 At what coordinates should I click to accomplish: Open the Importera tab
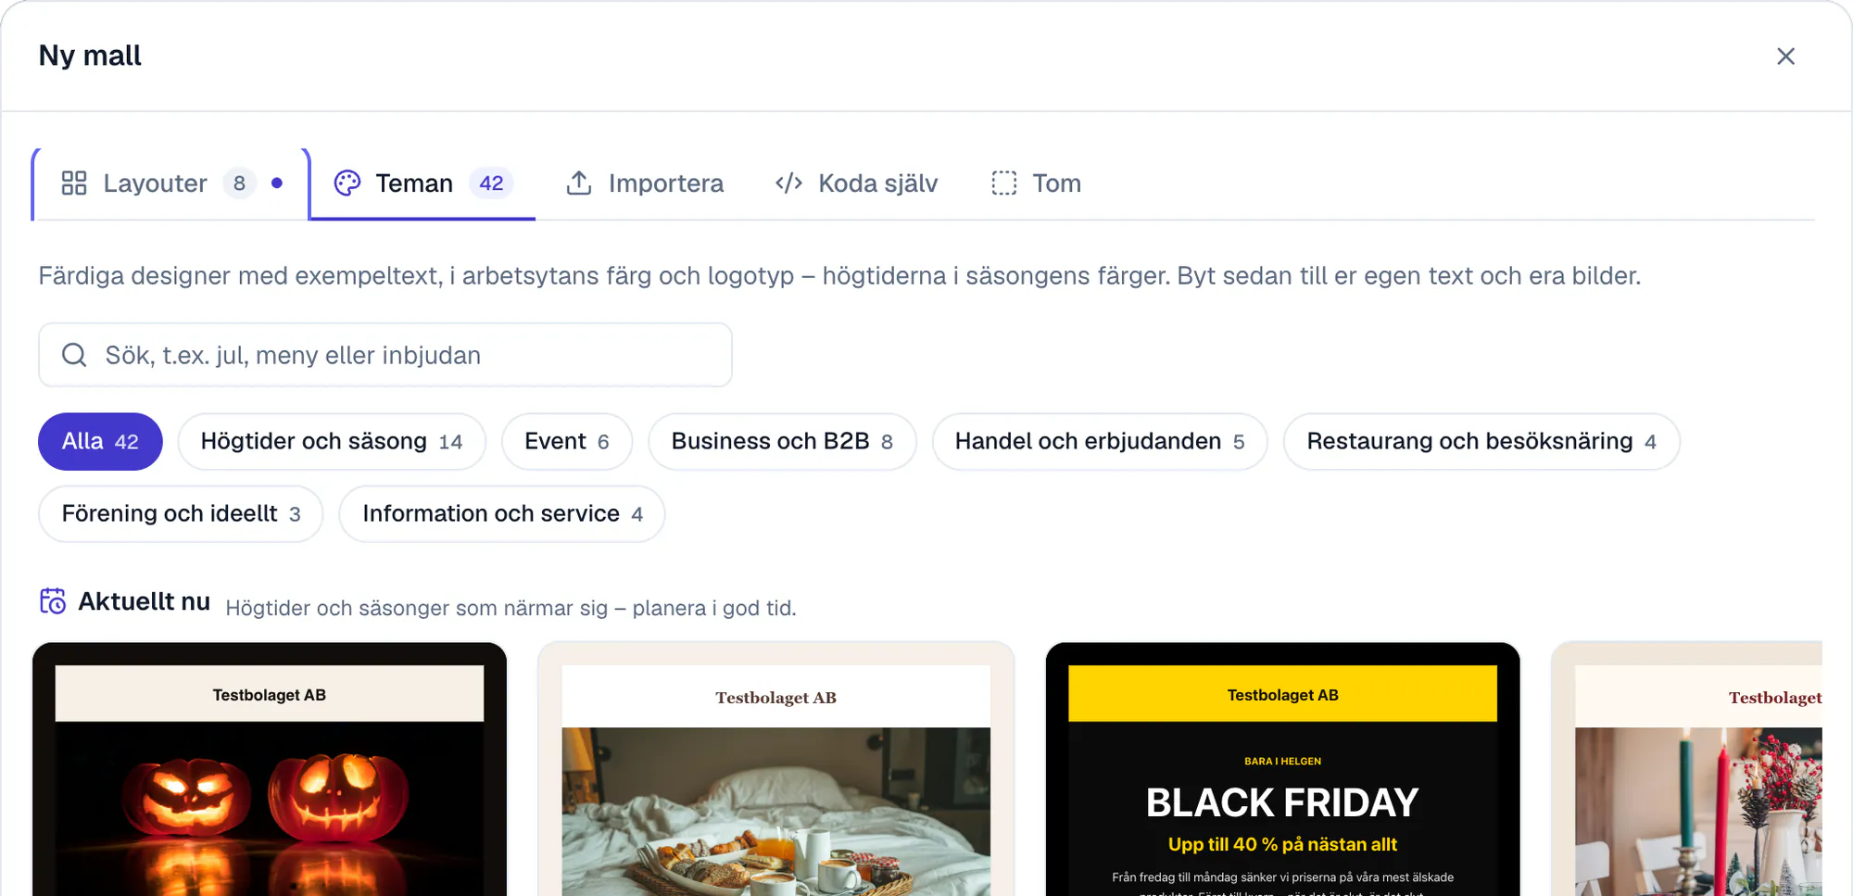645,183
